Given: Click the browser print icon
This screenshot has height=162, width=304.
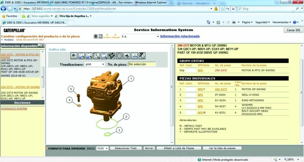Looking at the screenshot, I should [234, 22].
